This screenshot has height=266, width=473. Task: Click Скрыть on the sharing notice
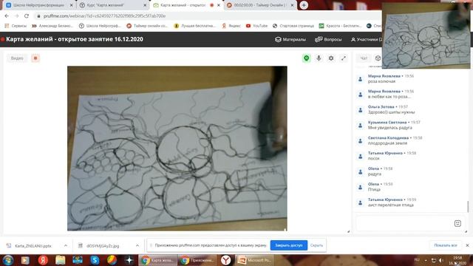pos(317,245)
